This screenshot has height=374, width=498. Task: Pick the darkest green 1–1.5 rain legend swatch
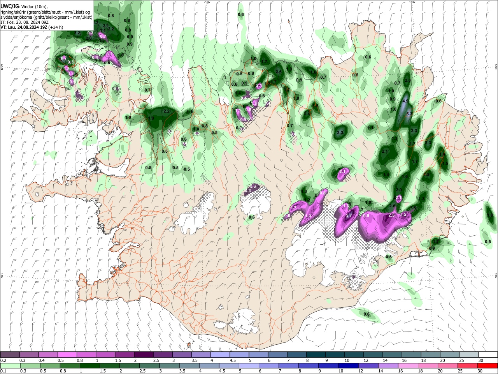pyautogui.click(x=90, y=365)
